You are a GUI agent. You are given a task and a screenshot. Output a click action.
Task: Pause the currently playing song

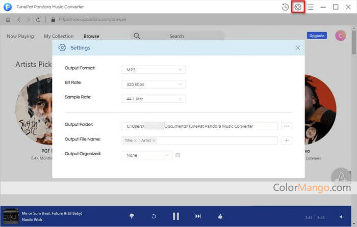[x=176, y=216]
